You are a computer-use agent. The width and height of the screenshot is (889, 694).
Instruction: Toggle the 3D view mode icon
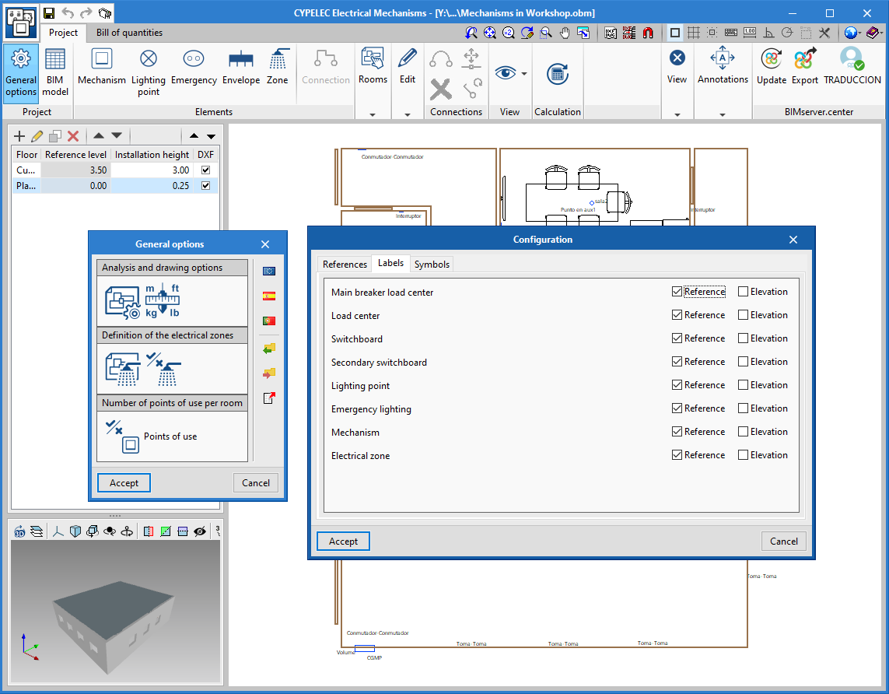(x=20, y=531)
